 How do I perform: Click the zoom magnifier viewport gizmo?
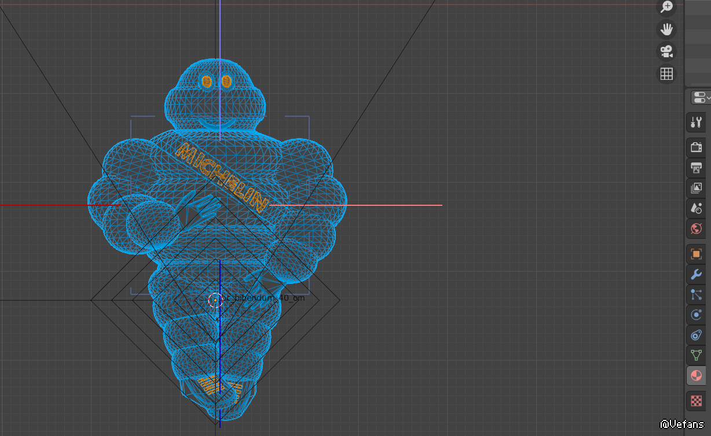click(666, 7)
